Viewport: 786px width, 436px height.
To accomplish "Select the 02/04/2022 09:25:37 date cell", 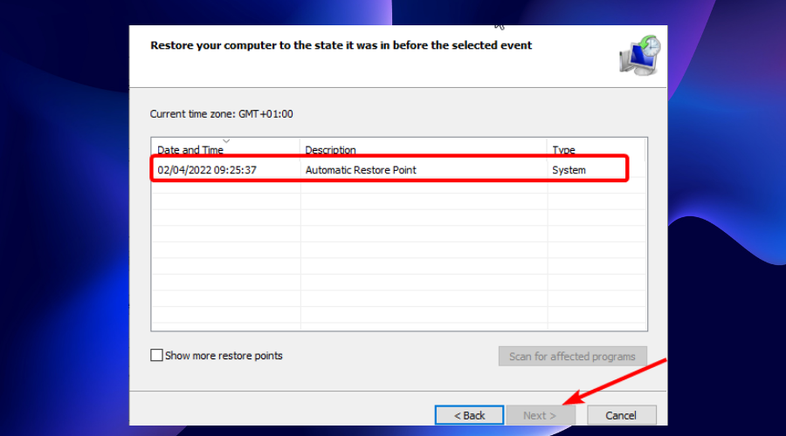I will [x=206, y=170].
